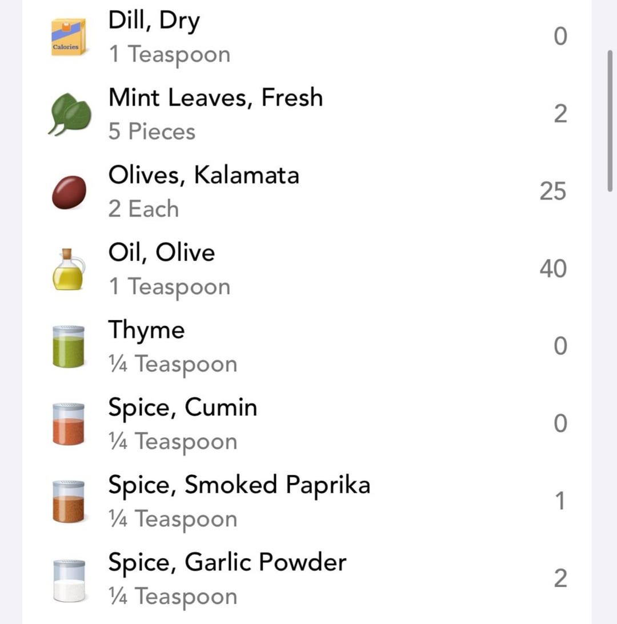Open the Oil, Olive ingredient

162,253
